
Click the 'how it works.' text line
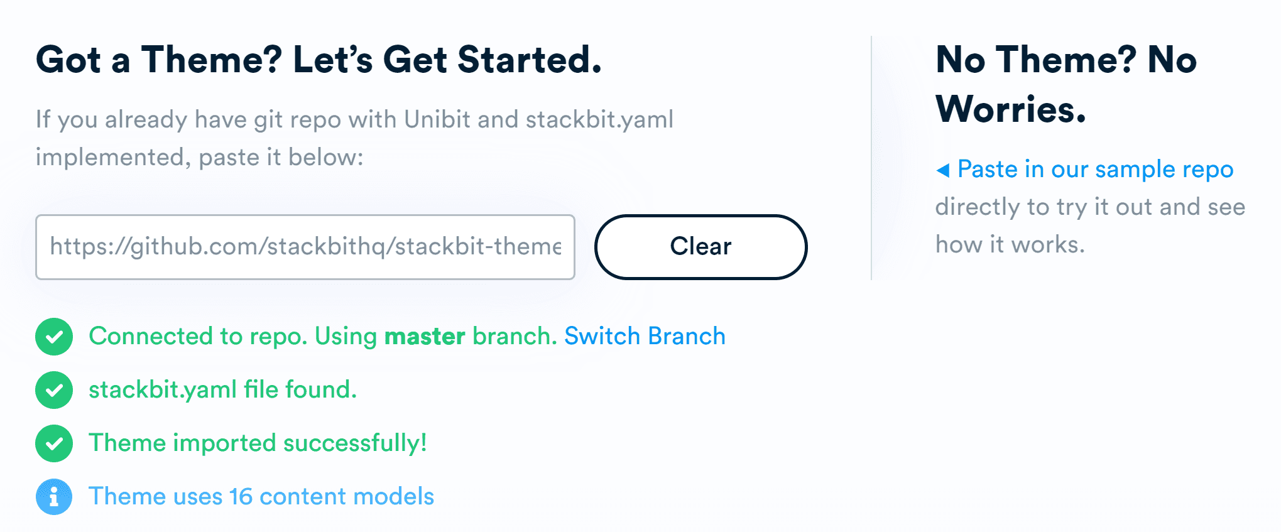pyautogui.click(x=1010, y=245)
